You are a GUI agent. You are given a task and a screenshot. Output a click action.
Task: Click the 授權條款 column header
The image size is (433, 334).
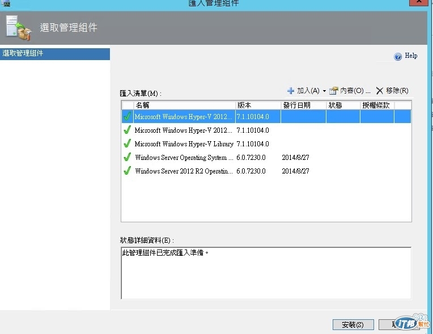(x=377, y=105)
